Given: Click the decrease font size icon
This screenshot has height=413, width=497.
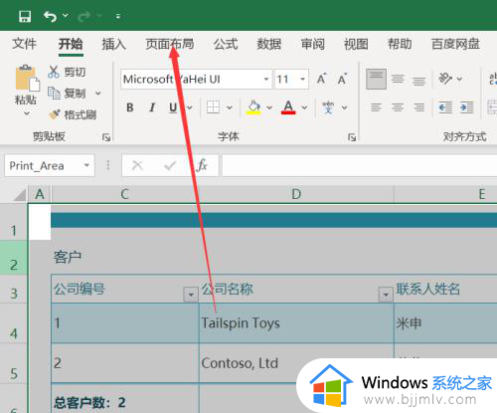Looking at the screenshot, I should coord(342,79).
